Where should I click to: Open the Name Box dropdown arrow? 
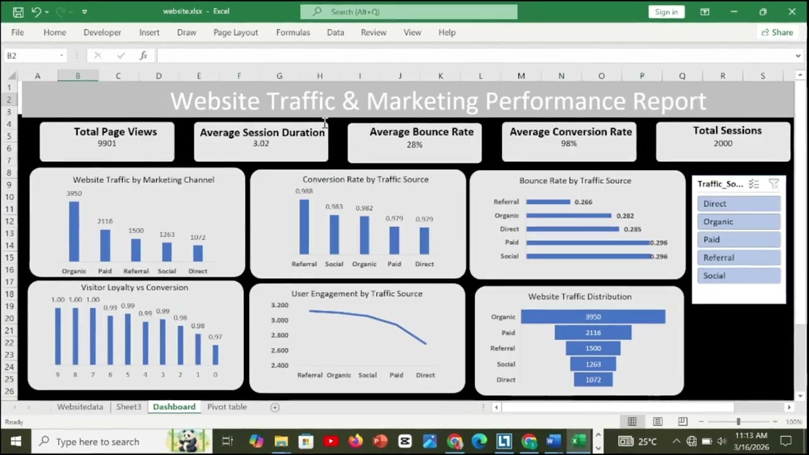(x=61, y=56)
